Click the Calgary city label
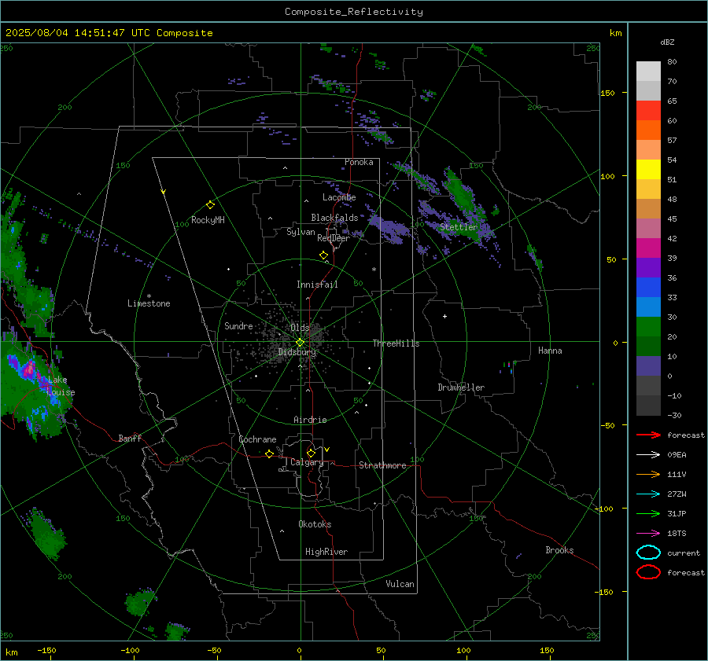This screenshot has width=708, height=661. point(307,462)
